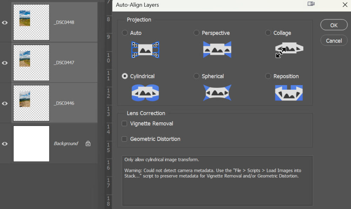Click the white Background layer thumbnail
Image resolution: width=351 pixels, height=209 pixels.
[31, 144]
